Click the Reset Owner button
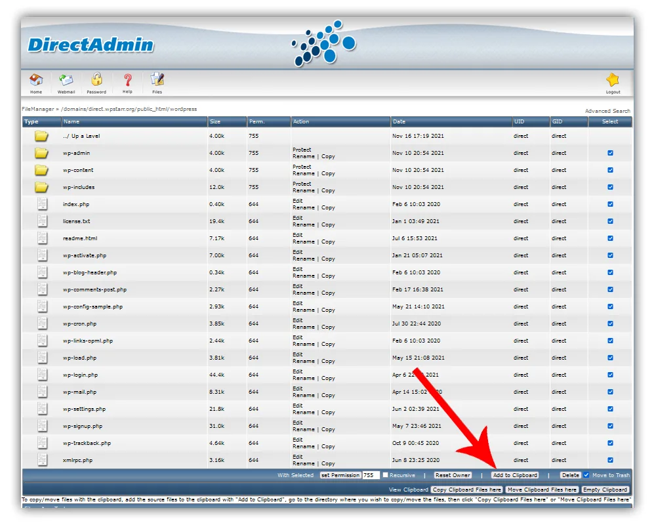Screen dimensions: 656x525 click(x=453, y=475)
